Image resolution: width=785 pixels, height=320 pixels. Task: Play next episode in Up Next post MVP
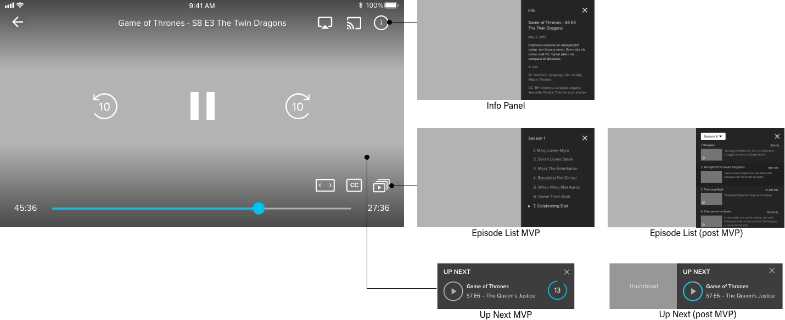693,291
